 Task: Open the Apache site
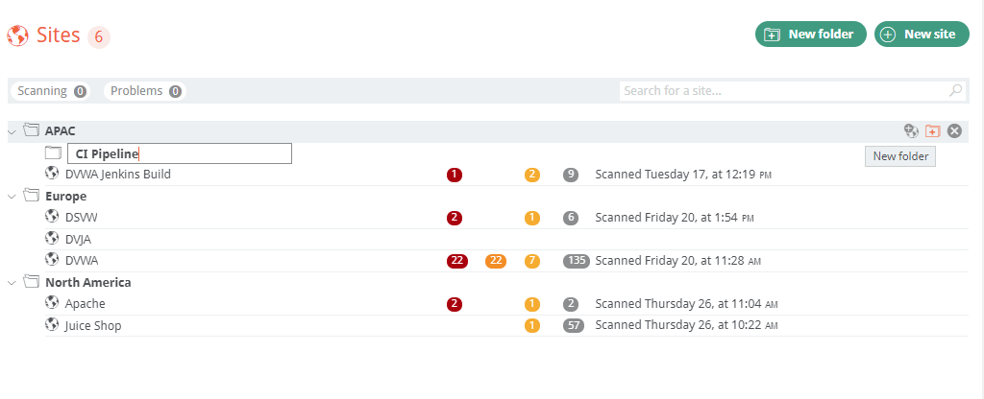[x=86, y=304]
